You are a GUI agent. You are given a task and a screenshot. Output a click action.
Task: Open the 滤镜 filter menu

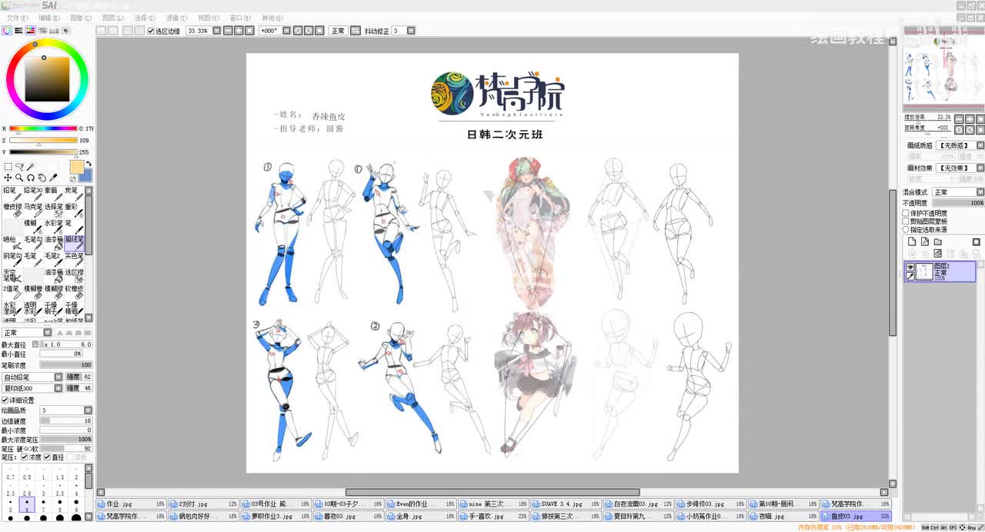pos(176,18)
